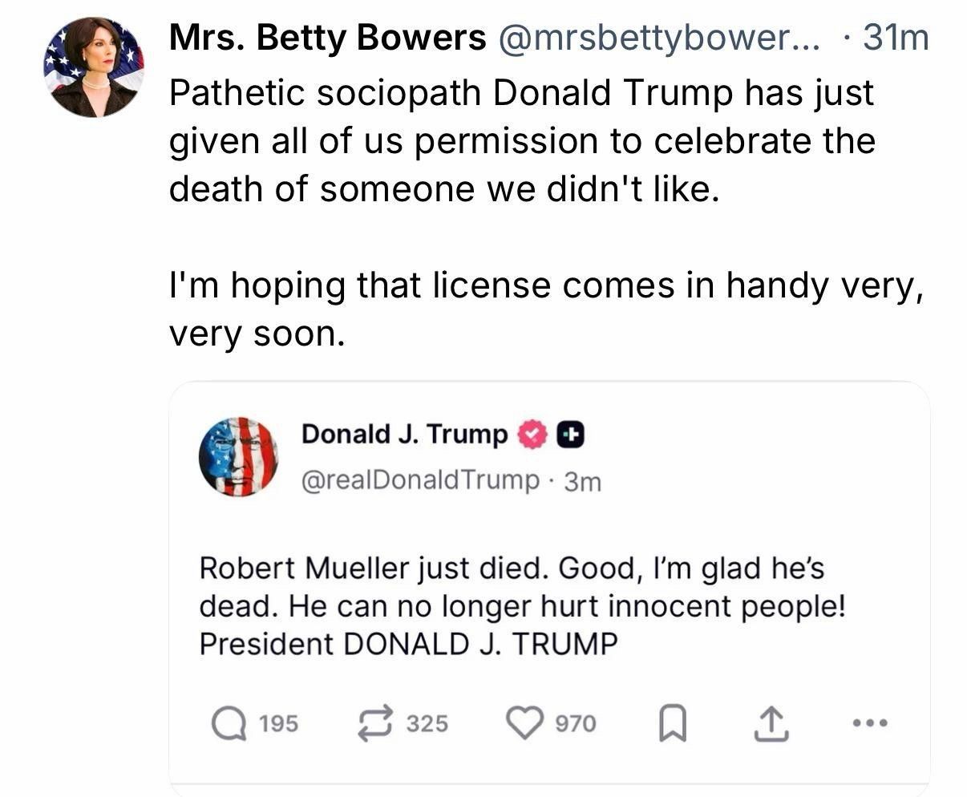Click the 3m timestamp on quoted post
This screenshot has width=967, height=797.
[x=582, y=481]
